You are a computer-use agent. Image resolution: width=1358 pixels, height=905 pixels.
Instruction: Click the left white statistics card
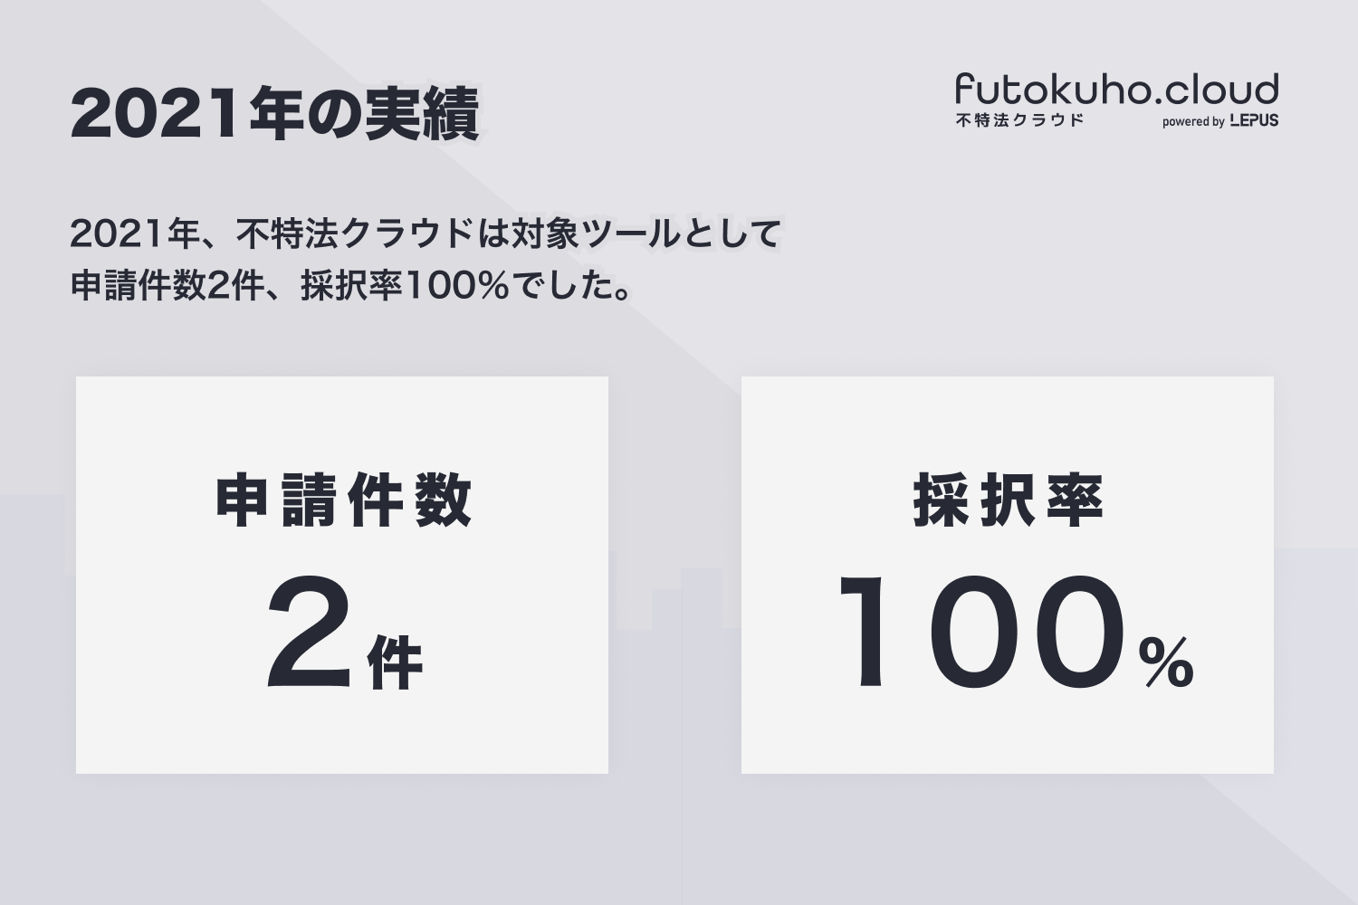[x=342, y=724]
